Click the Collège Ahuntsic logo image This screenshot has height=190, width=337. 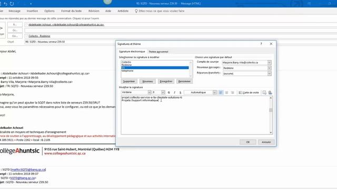pos(20,151)
